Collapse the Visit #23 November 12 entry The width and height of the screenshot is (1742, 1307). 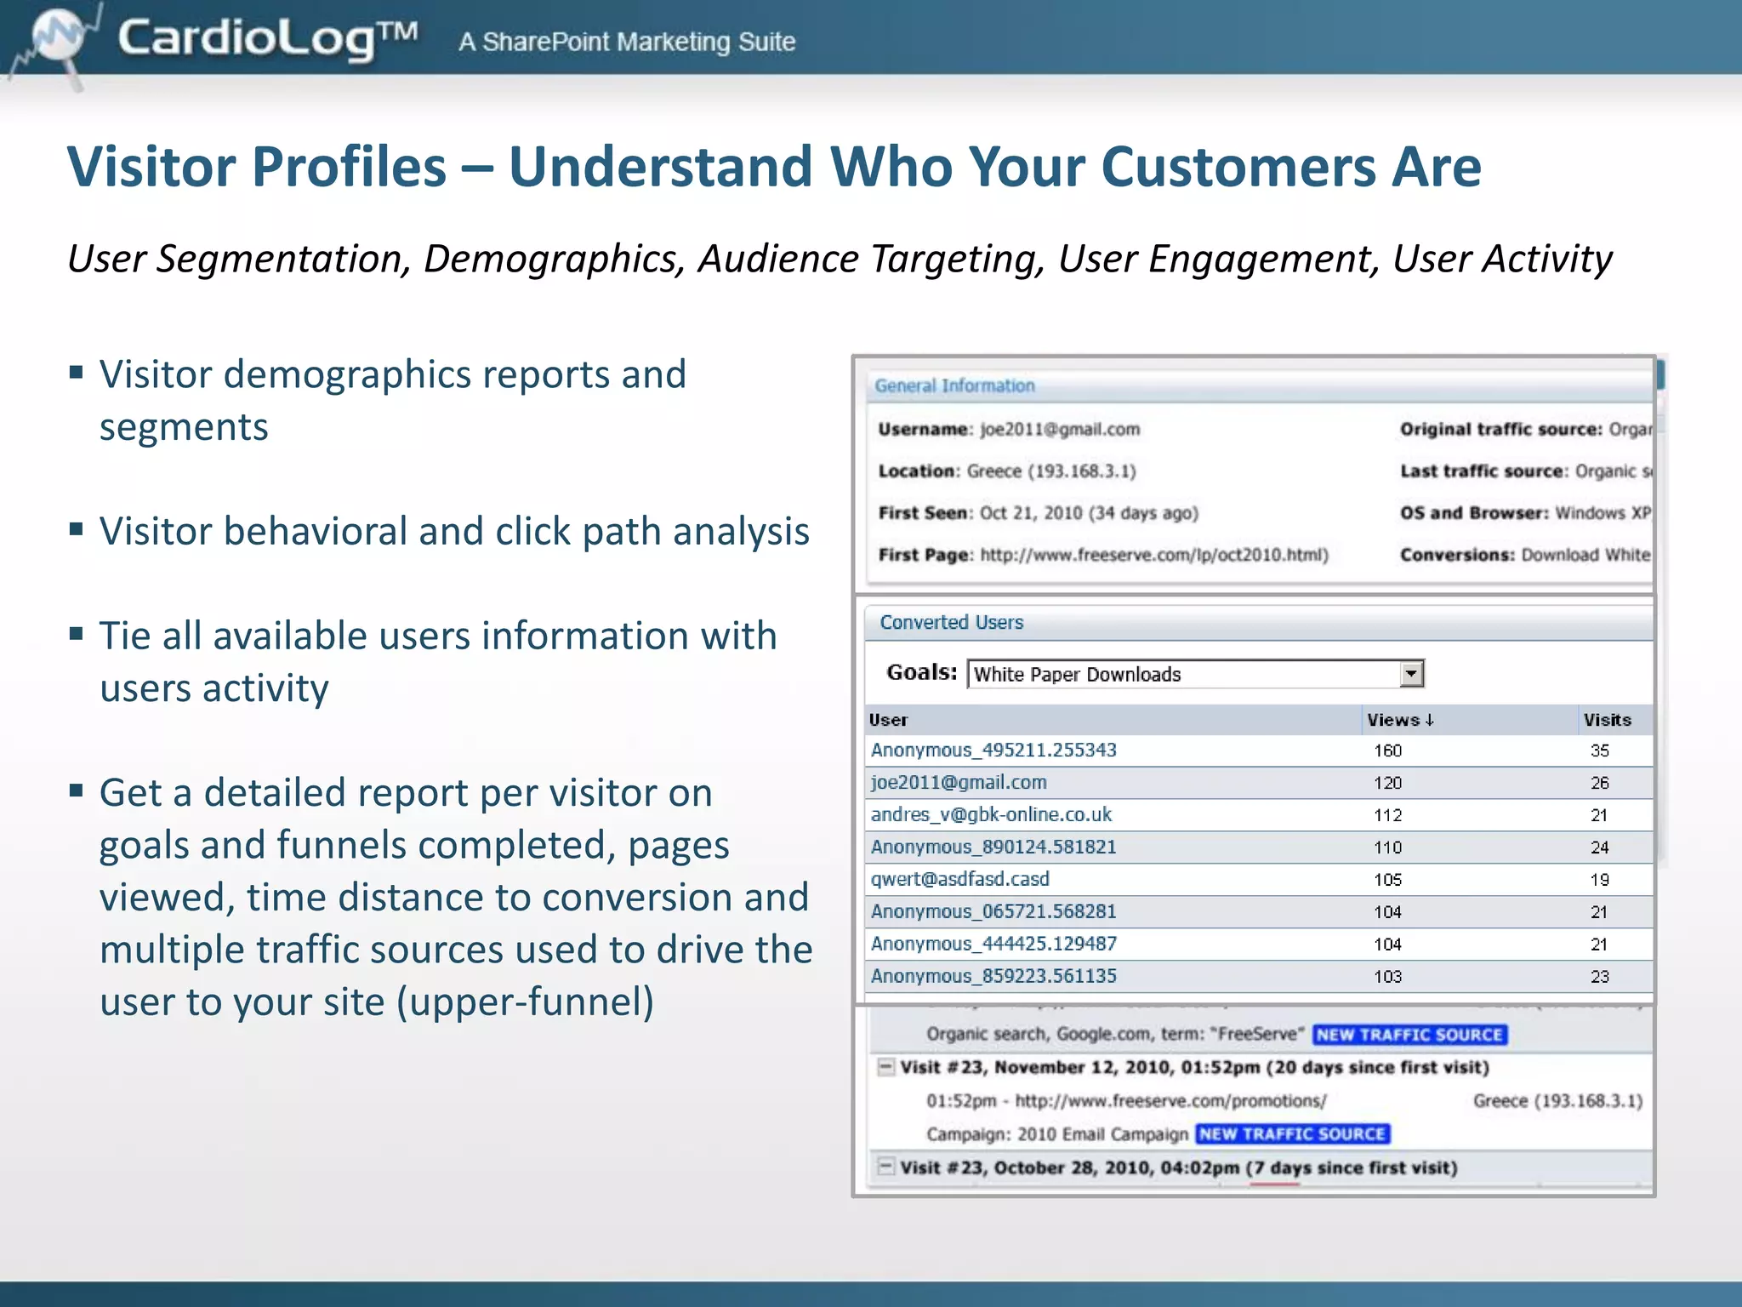click(885, 1066)
